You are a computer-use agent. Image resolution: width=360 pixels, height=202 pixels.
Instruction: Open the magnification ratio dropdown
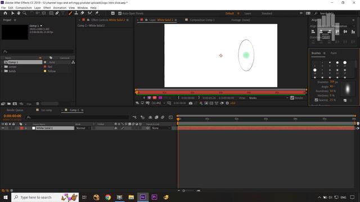tap(159, 103)
